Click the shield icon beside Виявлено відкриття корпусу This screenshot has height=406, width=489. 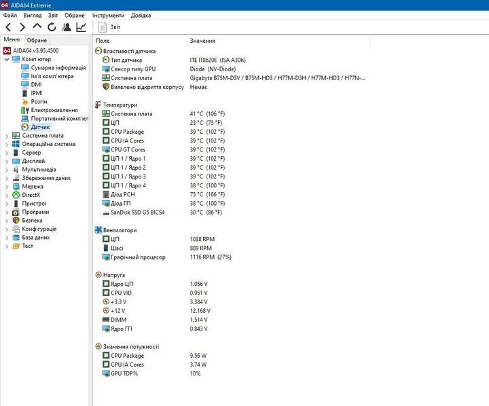[106, 87]
